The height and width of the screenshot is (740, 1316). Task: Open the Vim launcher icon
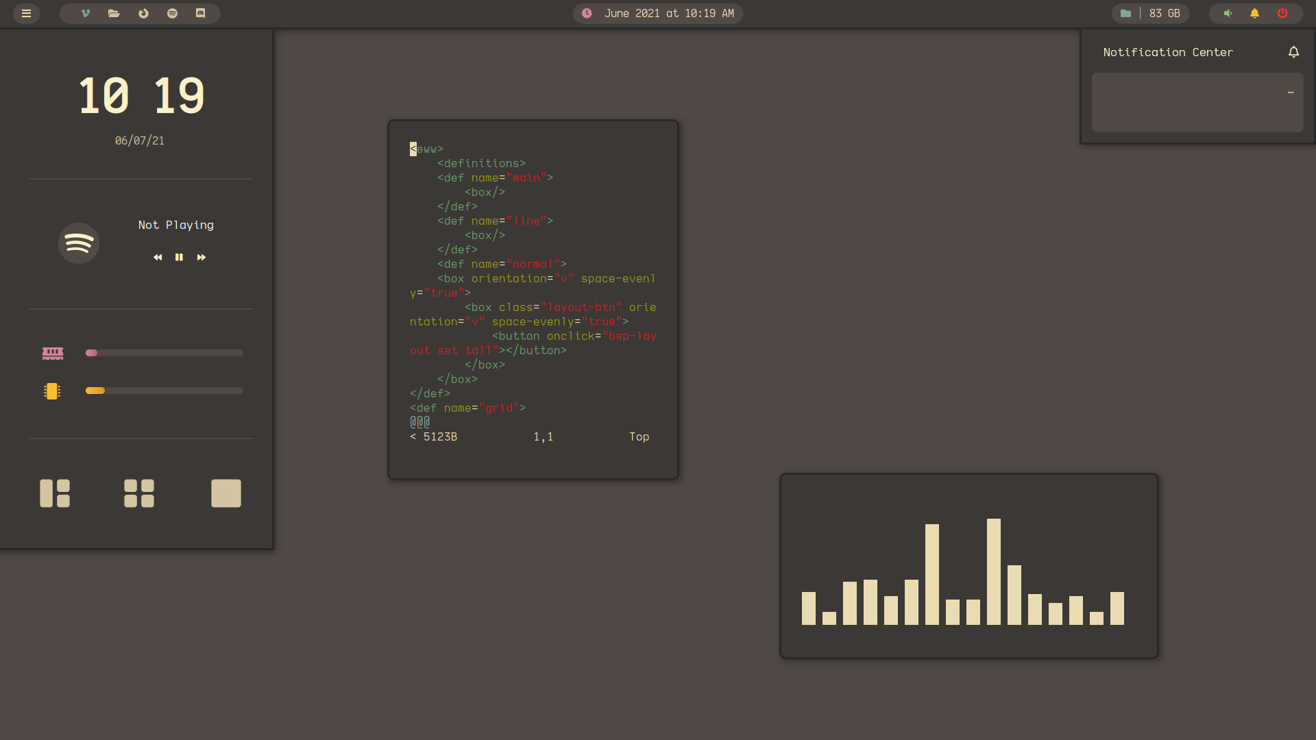tap(85, 13)
